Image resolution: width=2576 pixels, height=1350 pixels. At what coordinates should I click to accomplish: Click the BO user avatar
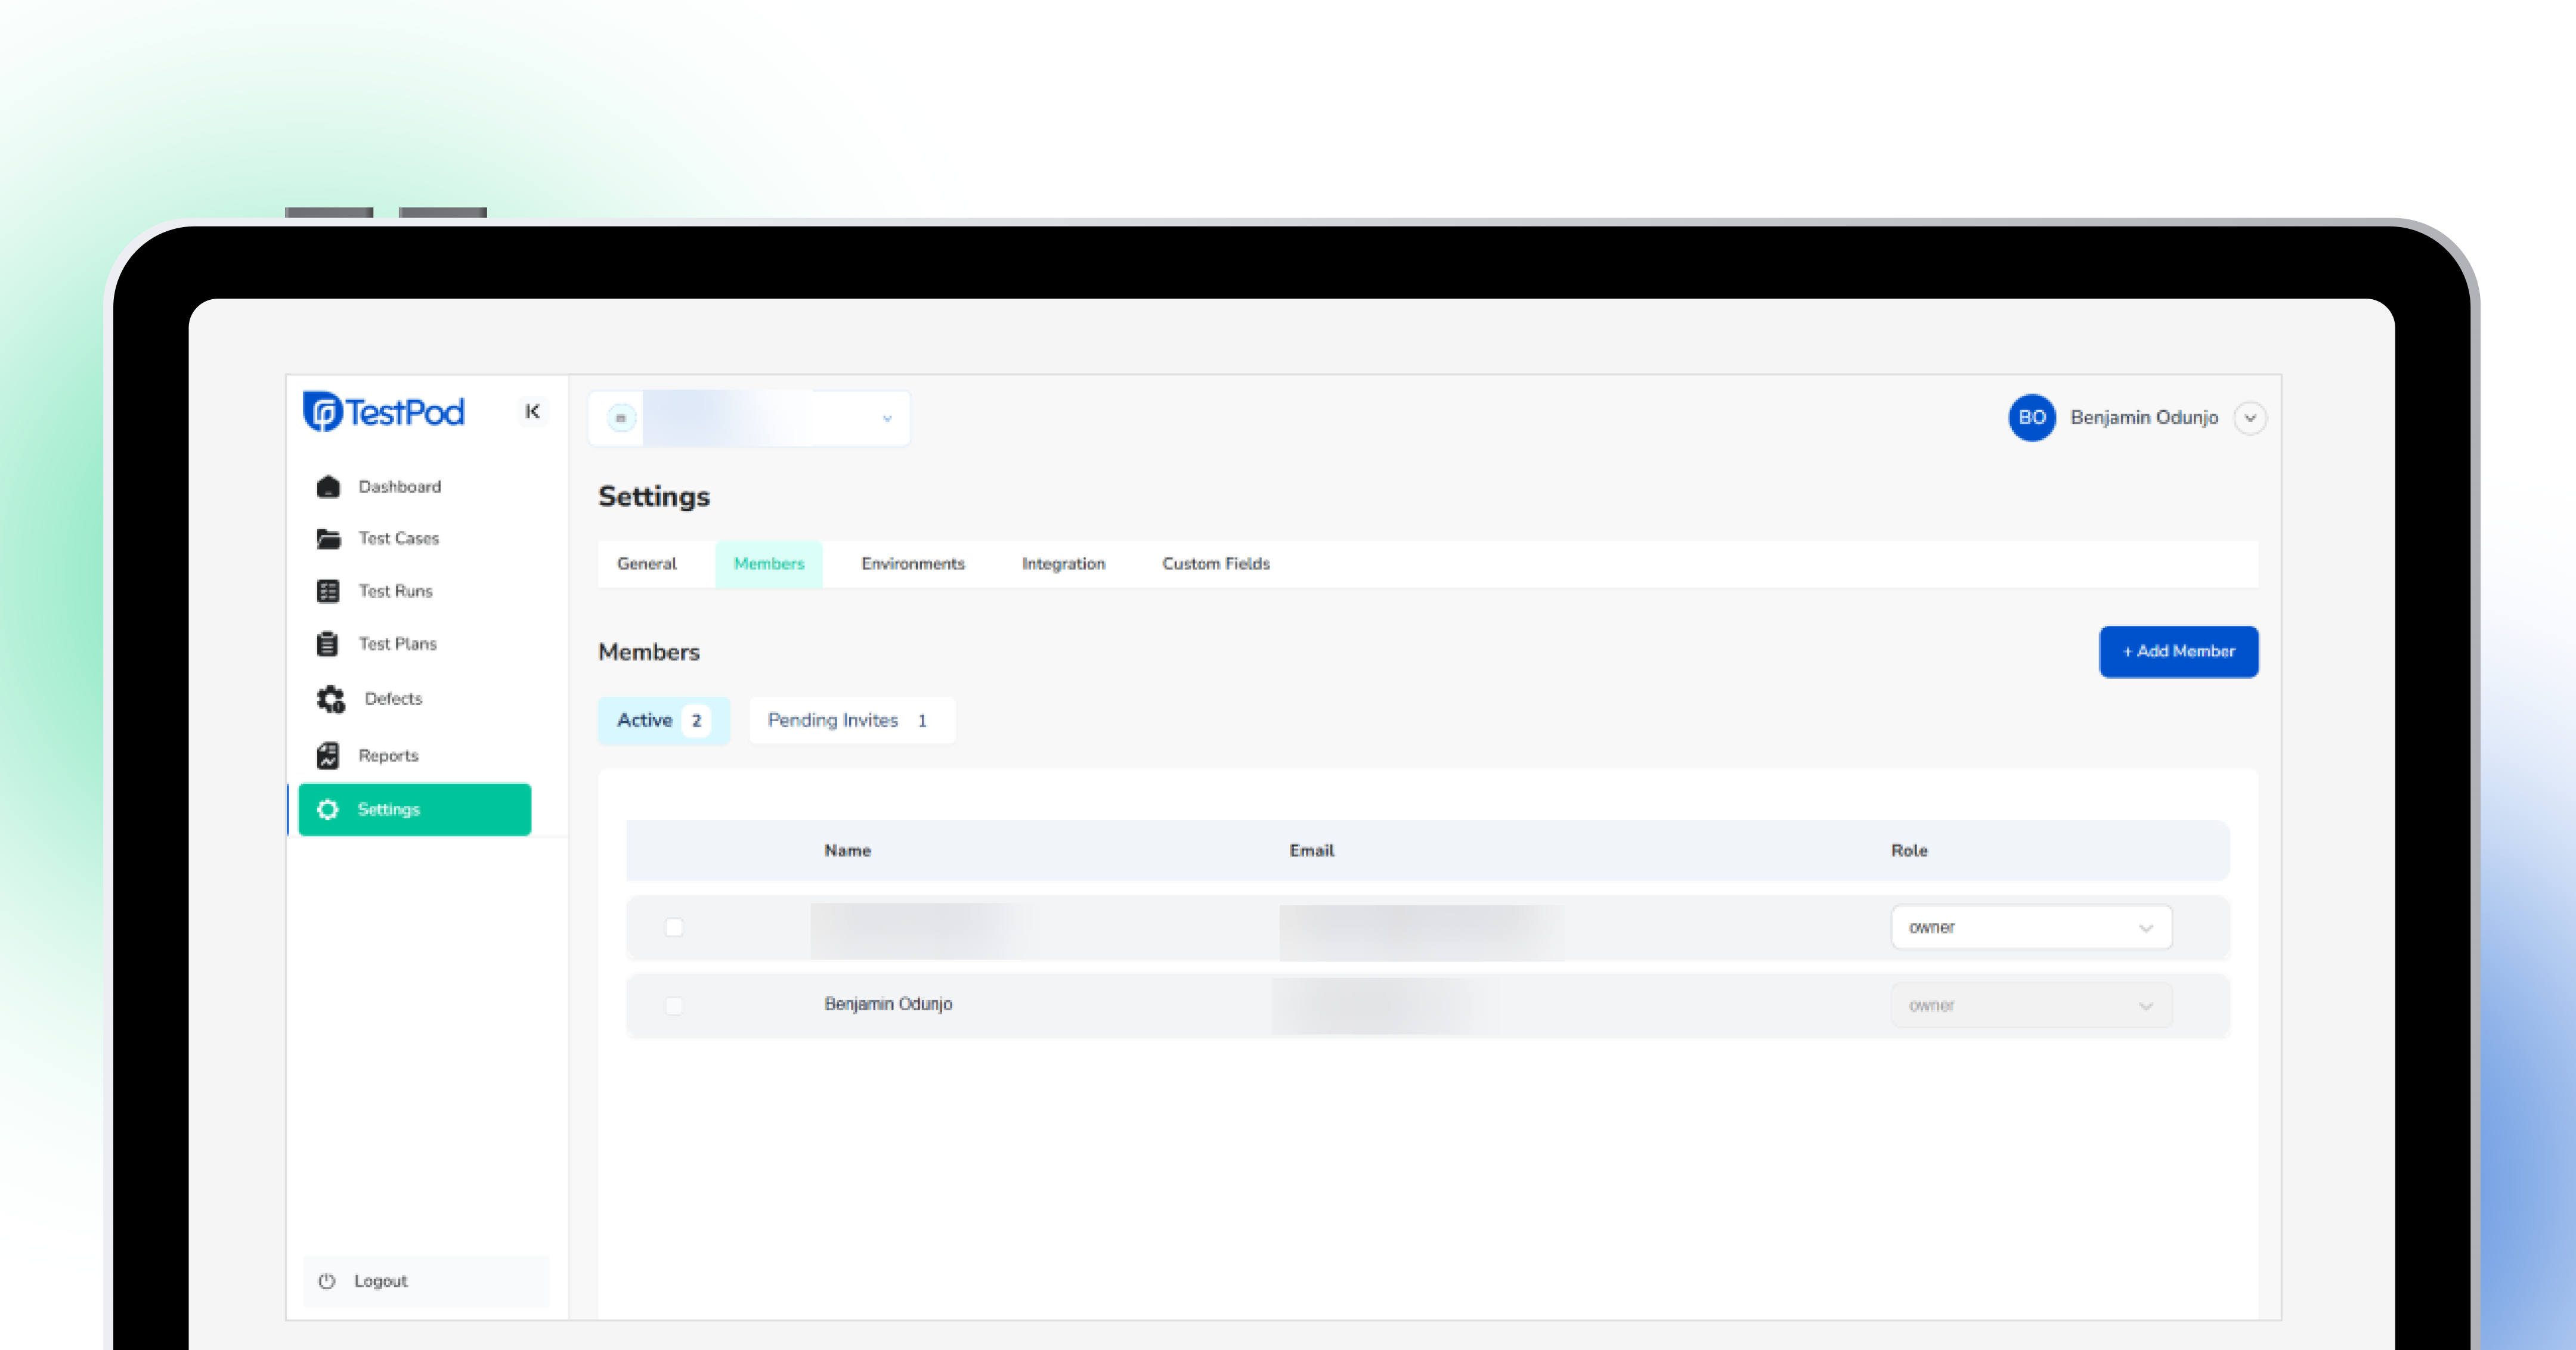tap(2032, 418)
